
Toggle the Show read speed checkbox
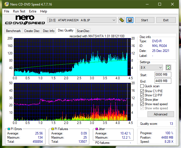(x=142, y=104)
